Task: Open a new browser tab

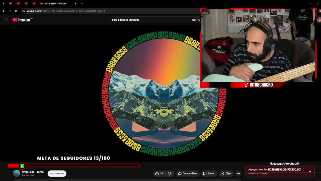Action: pyautogui.click(x=82, y=4)
